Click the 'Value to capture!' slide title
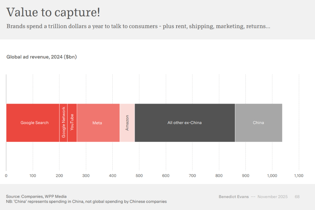 (x=53, y=12)
